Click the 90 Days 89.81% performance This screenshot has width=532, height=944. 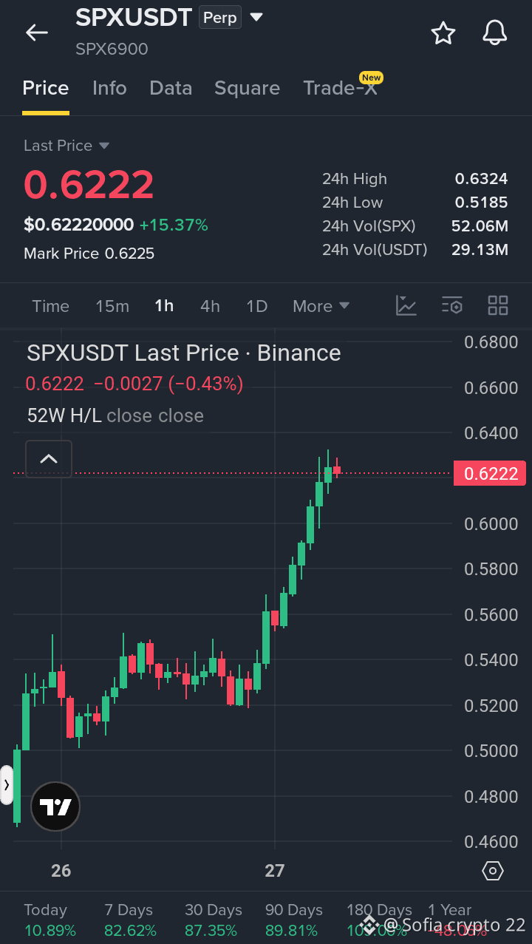(293, 920)
